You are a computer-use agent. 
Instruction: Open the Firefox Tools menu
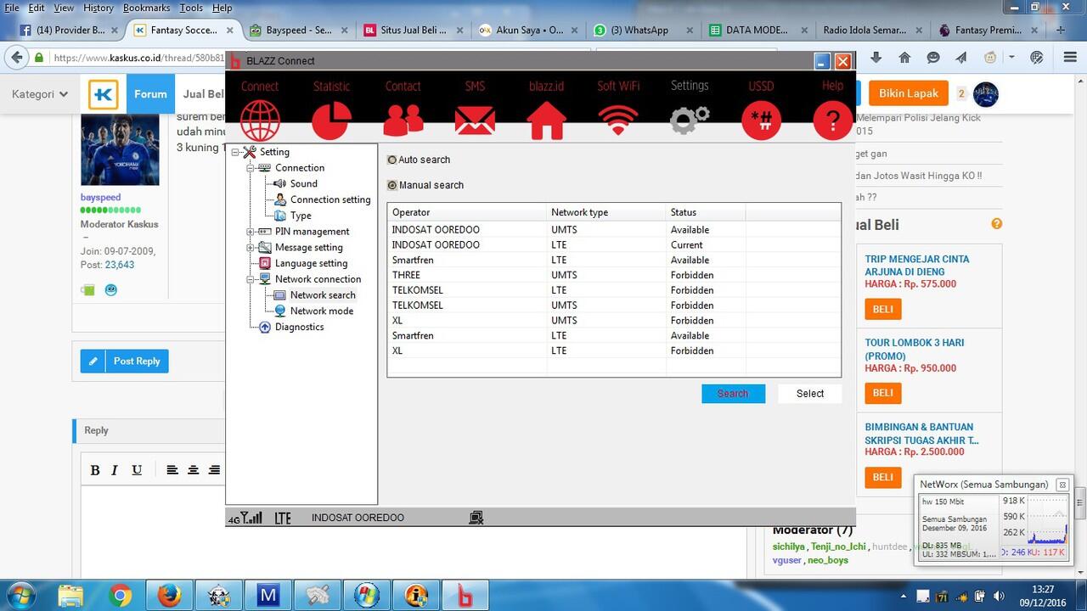point(191,8)
